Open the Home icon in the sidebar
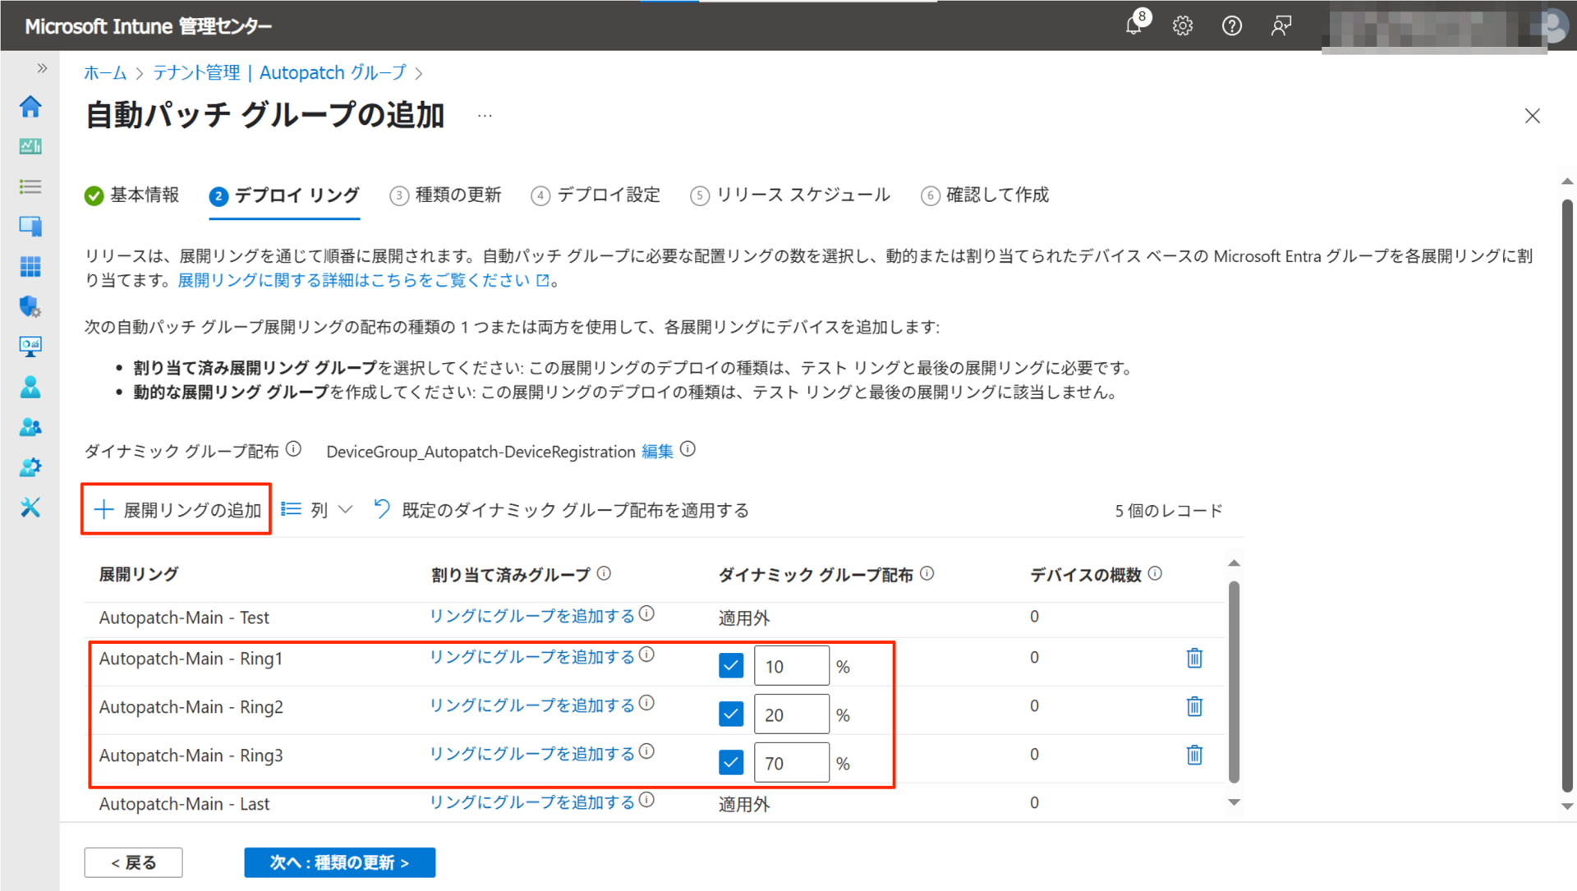The height and width of the screenshot is (891, 1577). pyautogui.click(x=30, y=107)
